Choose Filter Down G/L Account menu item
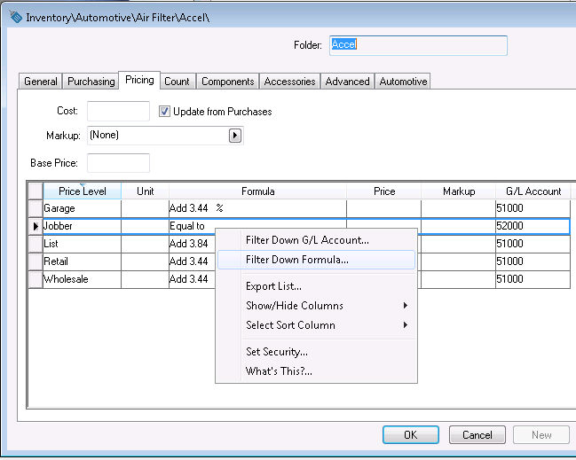This screenshot has width=576, height=460. pos(307,240)
